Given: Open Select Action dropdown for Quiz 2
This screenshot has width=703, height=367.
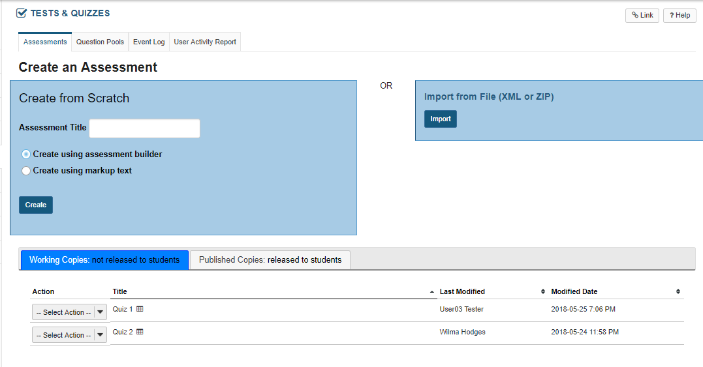Looking at the screenshot, I should click(69, 335).
